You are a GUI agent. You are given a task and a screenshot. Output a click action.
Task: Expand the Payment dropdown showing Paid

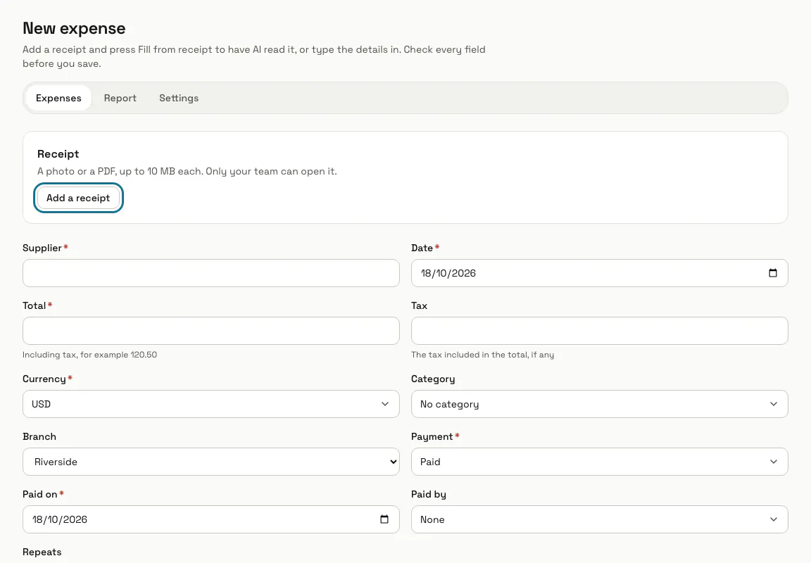click(600, 462)
